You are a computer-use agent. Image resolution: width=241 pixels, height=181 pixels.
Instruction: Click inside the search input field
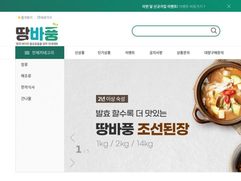pyautogui.click(x=172, y=31)
